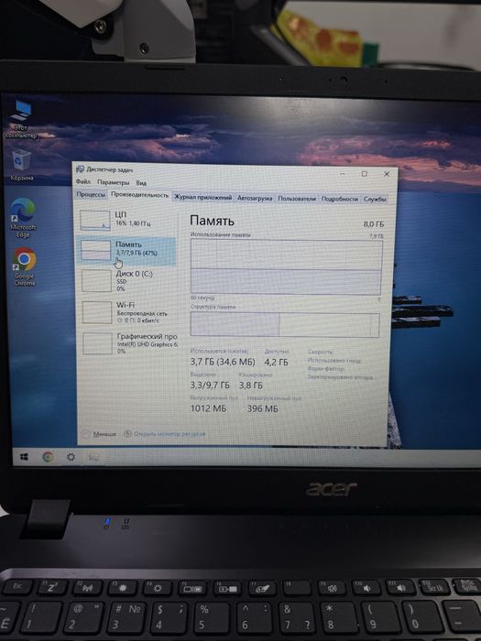481x641 pixels.
Task: Click the memory usage graph
Action: (286, 267)
